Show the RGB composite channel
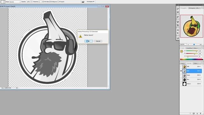 pyautogui.click(x=181, y=67)
